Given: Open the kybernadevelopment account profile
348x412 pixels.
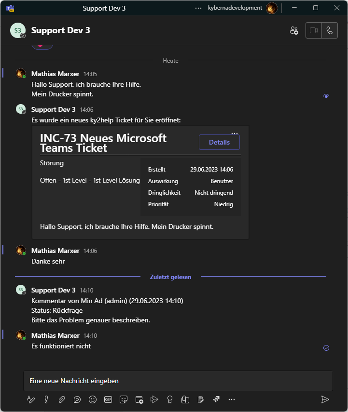Looking at the screenshot, I should point(271,8).
